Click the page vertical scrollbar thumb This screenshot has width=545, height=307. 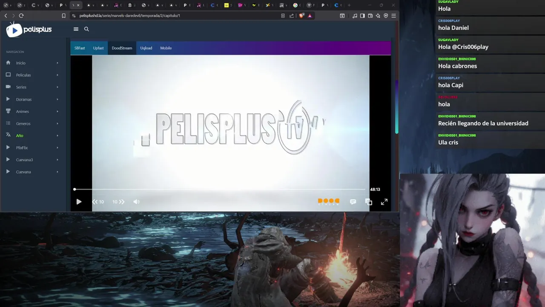tap(397, 107)
